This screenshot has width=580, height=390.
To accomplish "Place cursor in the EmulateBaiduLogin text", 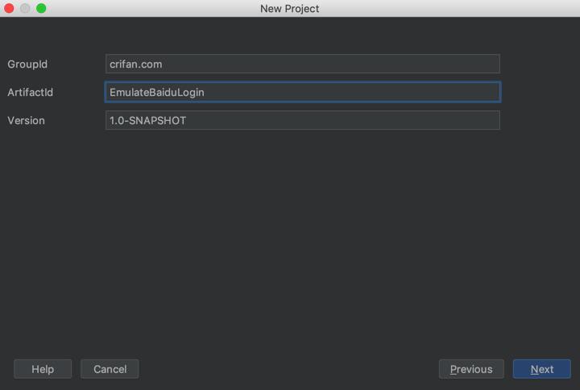I will click(156, 93).
